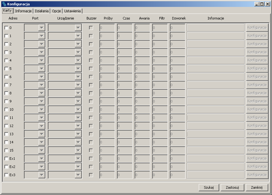272x195 pixels.
Task: Open Konfiguracja button for address 0
Action: click(x=257, y=28)
